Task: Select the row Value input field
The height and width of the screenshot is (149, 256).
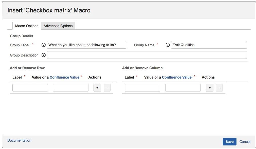Action: click(71, 88)
